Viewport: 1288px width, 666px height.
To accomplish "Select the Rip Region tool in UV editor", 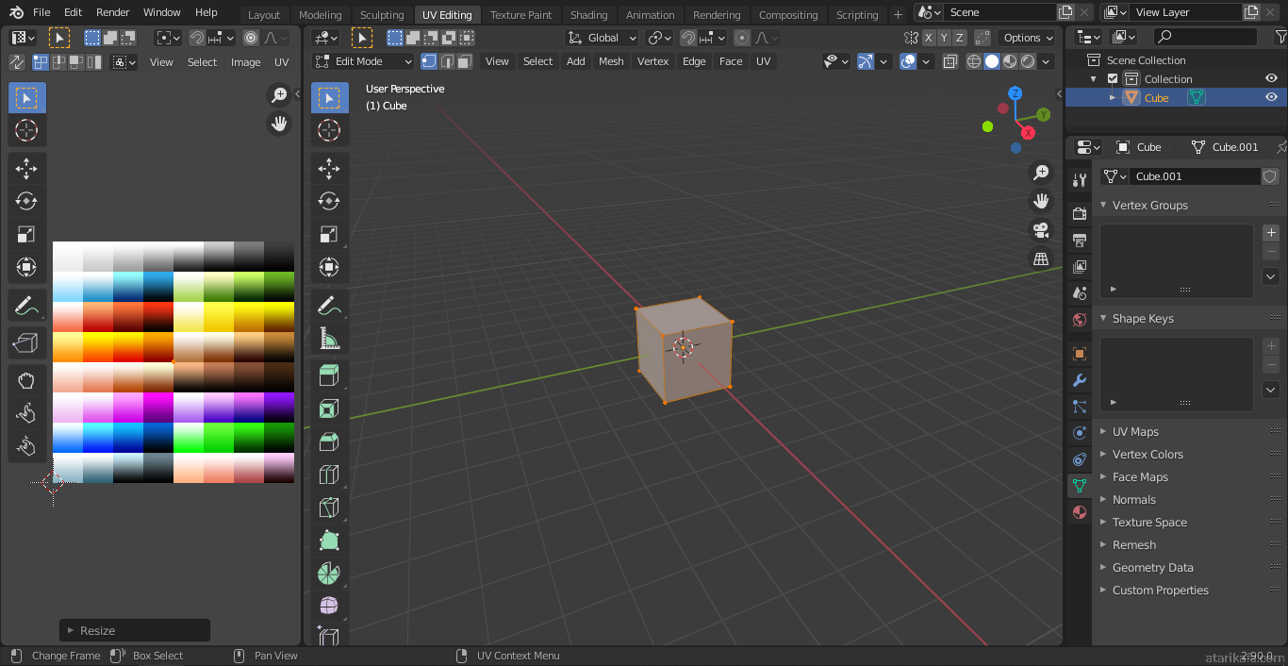I will (x=26, y=343).
